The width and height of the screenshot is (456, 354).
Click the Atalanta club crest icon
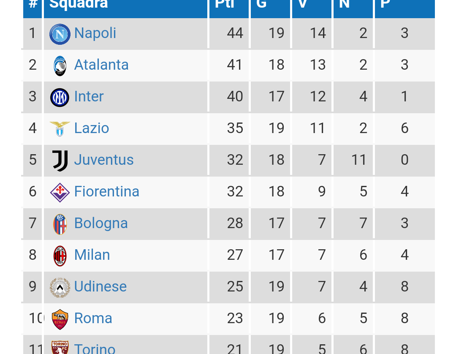(60, 66)
